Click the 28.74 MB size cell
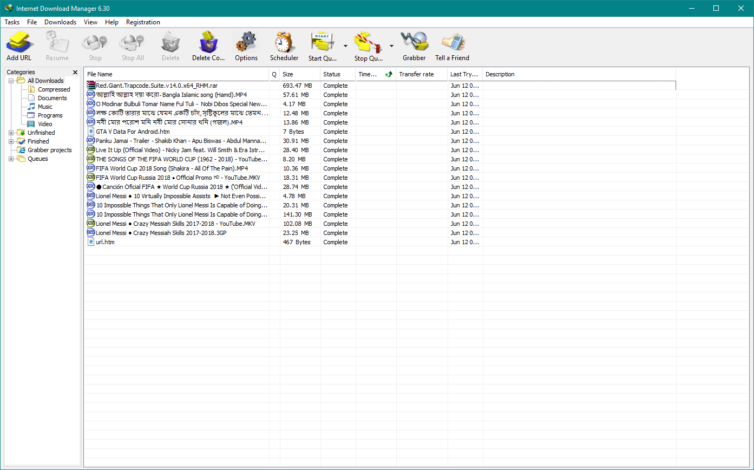This screenshot has height=470, width=754. [x=296, y=187]
